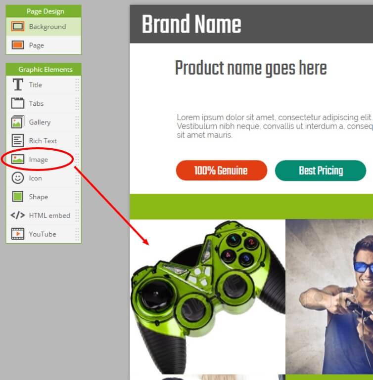Select the Image element icon
The width and height of the screenshot is (373, 380).
click(x=18, y=159)
